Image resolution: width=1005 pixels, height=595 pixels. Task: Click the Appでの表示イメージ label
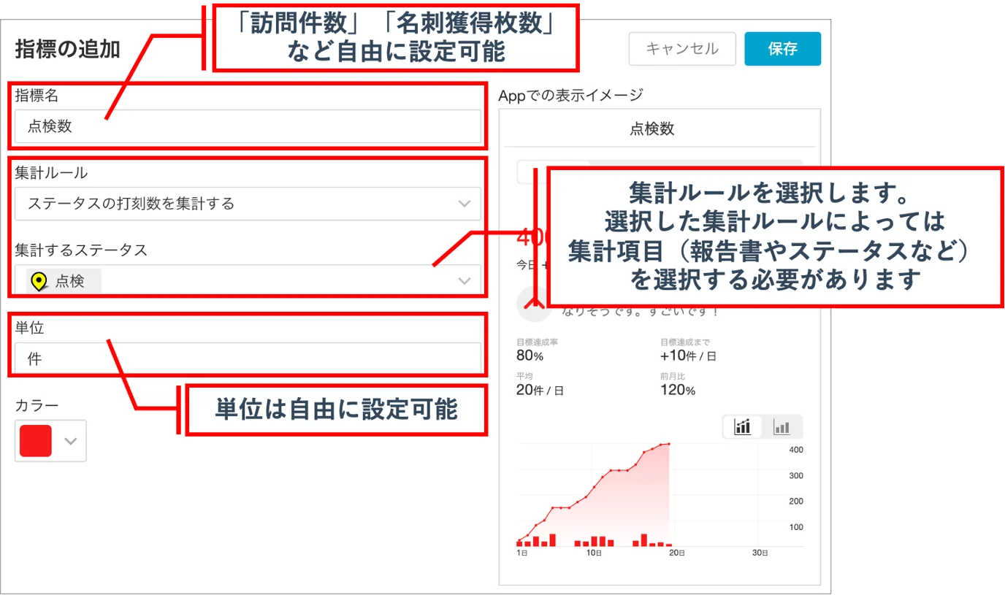pos(570,95)
